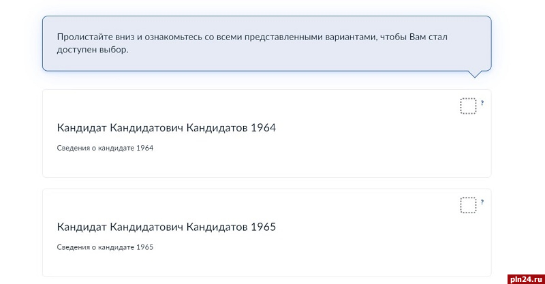
Task: Tick the checkbox for candidate 1964
Action: coord(467,106)
